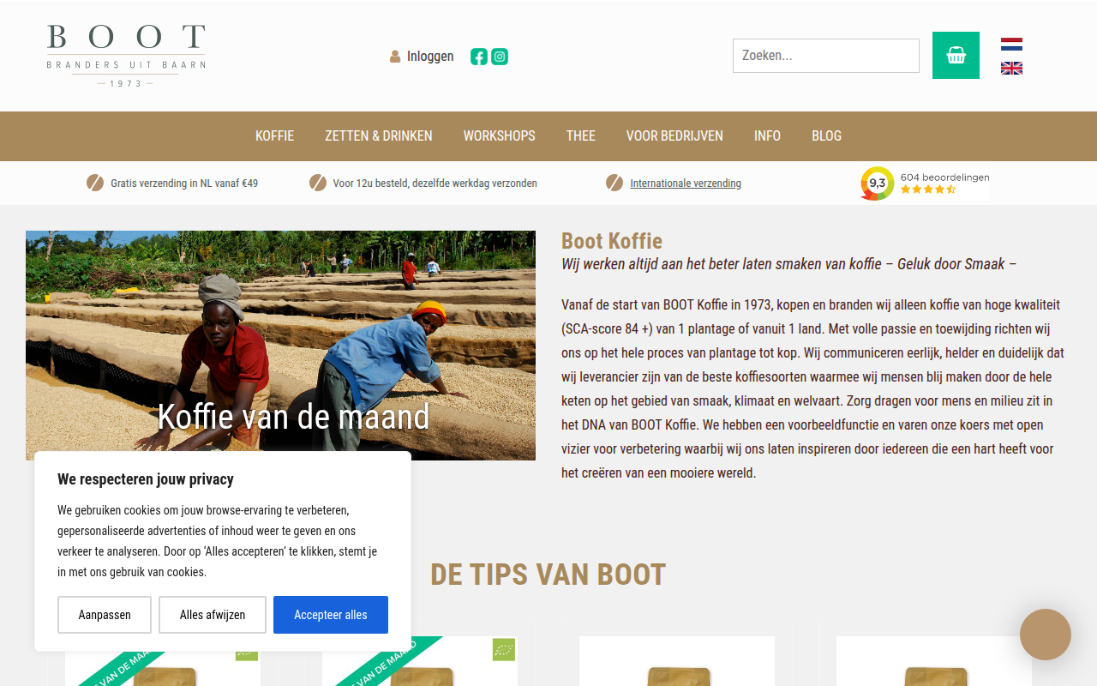Click the BOOT Branders uit Baarn logo
Viewport: 1097px width, 686px height.
(126, 56)
